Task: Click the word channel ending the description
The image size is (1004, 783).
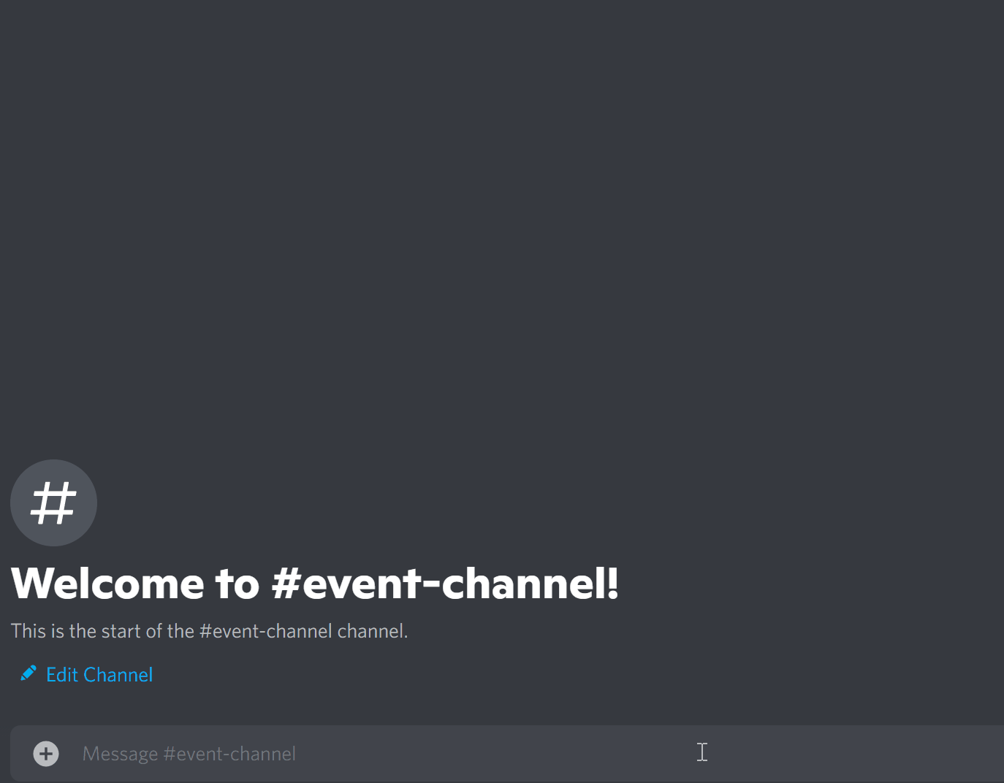Action: [x=372, y=631]
